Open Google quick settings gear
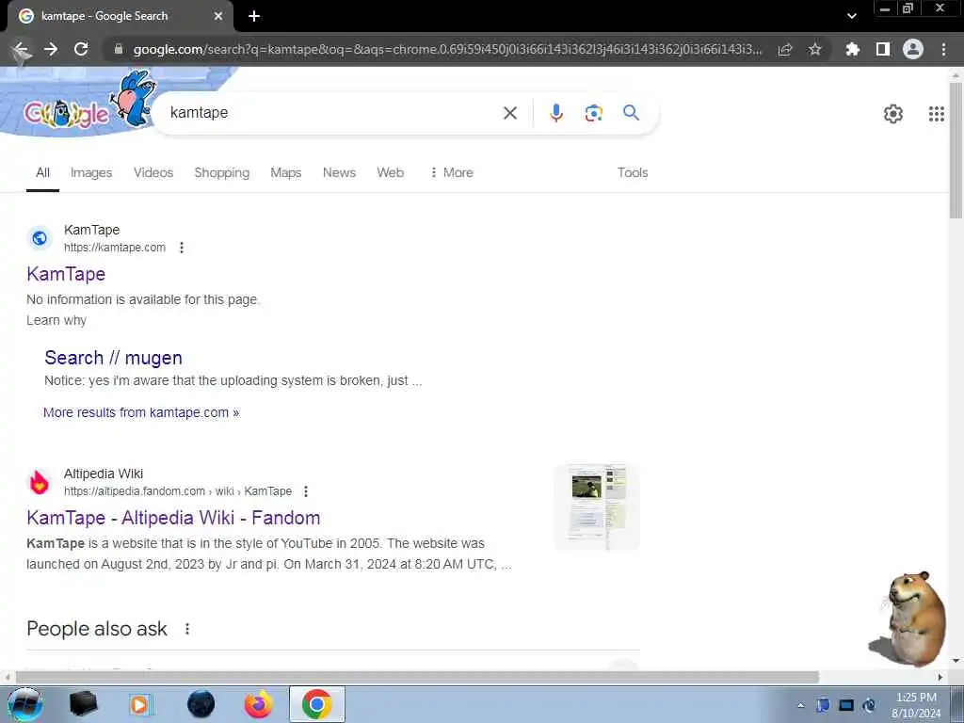The image size is (964, 723). coord(892,114)
